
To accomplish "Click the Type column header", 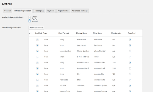I will coord(45,33).
